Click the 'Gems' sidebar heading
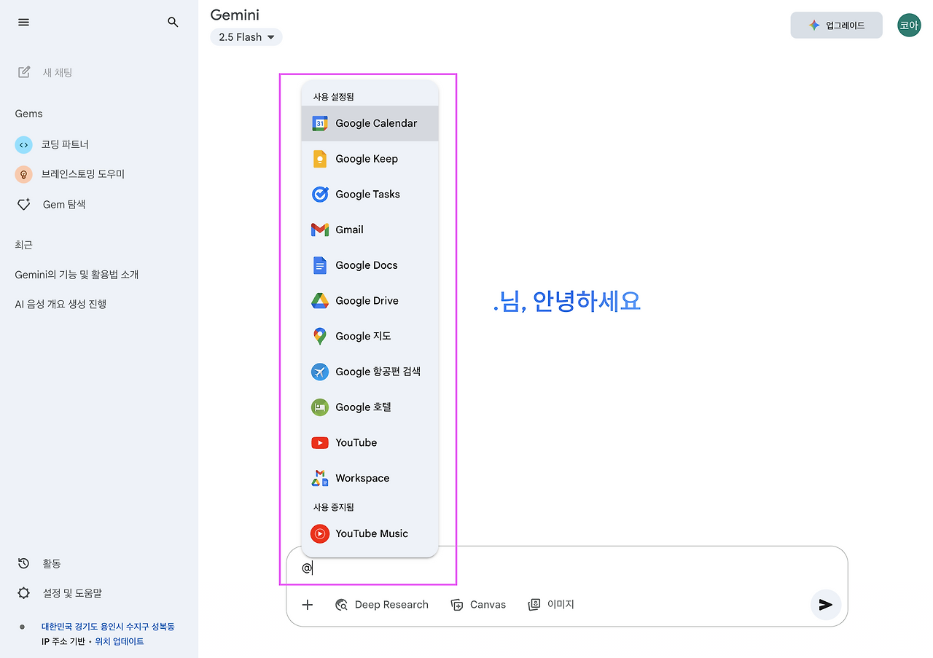Viewport: 933px width, 658px height. pyautogui.click(x=28, y=114)
